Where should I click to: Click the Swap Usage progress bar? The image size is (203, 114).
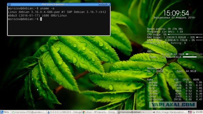click(199, 40)
